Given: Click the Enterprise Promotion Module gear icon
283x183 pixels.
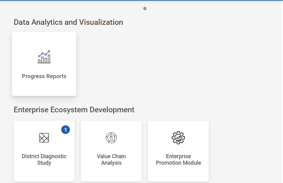Looking at the screenshot, I should 178,137.
